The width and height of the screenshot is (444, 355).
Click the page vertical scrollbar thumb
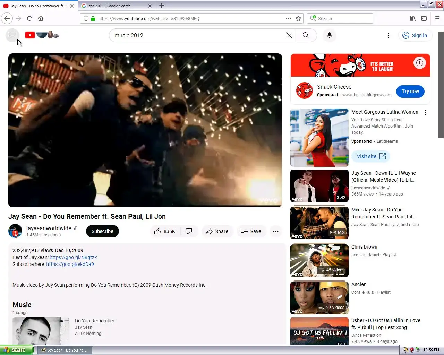pos(441,85)
